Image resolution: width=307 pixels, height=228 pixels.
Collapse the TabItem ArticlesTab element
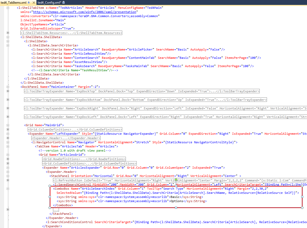click(x=8, y=146)
